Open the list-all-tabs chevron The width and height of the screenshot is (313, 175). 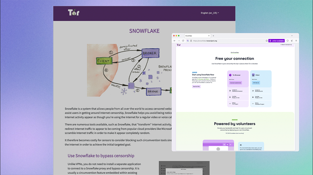[x=292, y=36]
